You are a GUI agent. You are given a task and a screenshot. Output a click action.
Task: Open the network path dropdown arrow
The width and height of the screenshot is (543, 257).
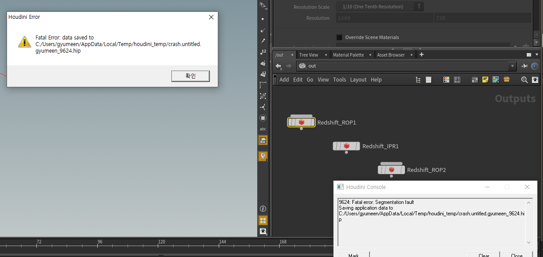coord(512,66)
